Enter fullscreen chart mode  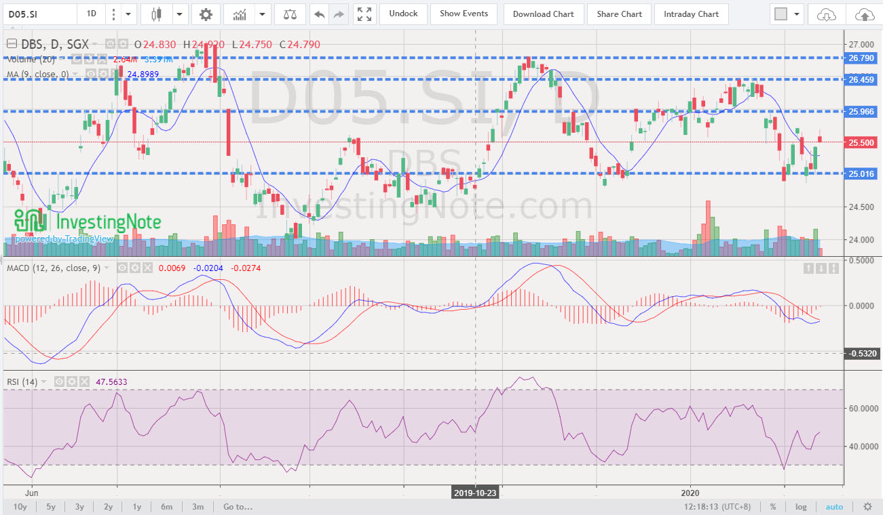click(x=364, y=14)
